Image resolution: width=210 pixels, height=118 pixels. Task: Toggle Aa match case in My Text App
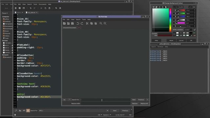pos(64,100)
